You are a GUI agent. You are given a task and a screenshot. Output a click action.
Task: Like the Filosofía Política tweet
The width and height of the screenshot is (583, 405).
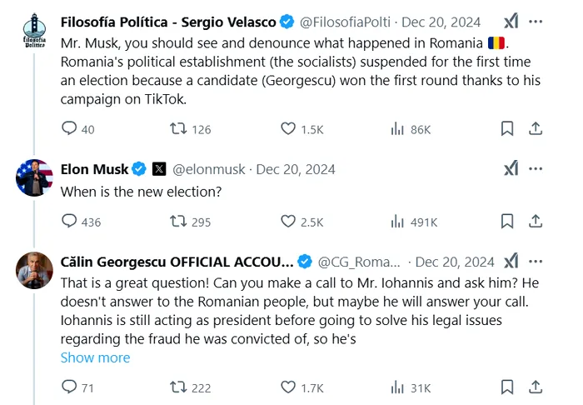click(x=288, y=128)
